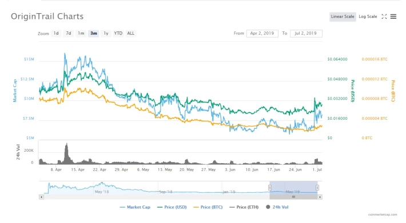Screen dimensions: 406x223
Task: Edit the To date field
Action: pyautogui.click(x=306, y=33)
